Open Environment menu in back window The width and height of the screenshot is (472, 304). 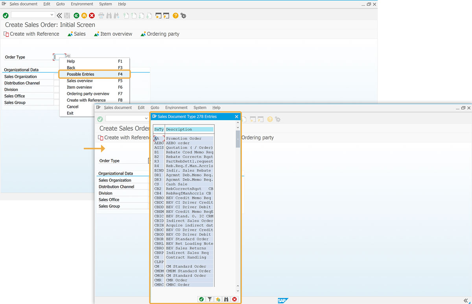coord(82,4)
